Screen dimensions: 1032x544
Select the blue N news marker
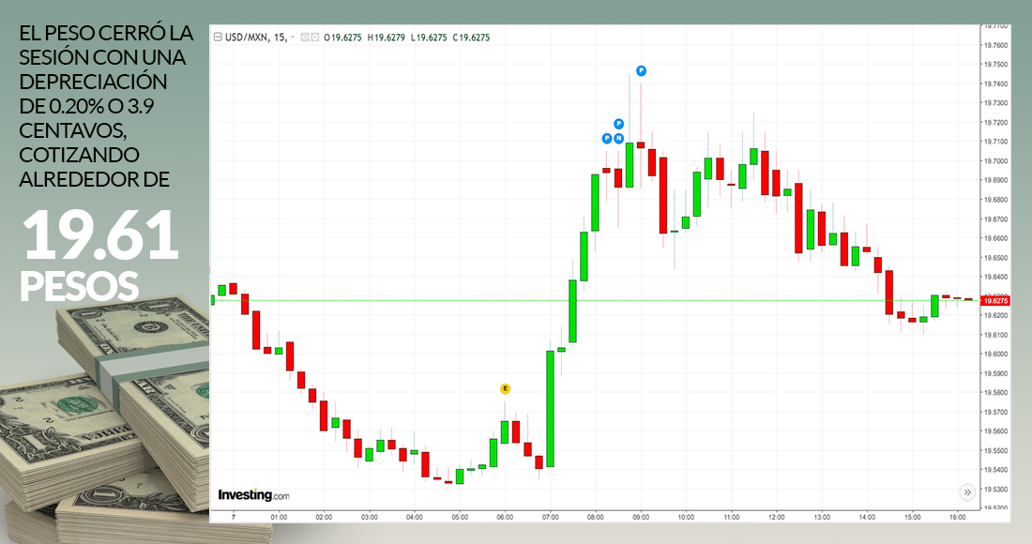coord(619,138)
